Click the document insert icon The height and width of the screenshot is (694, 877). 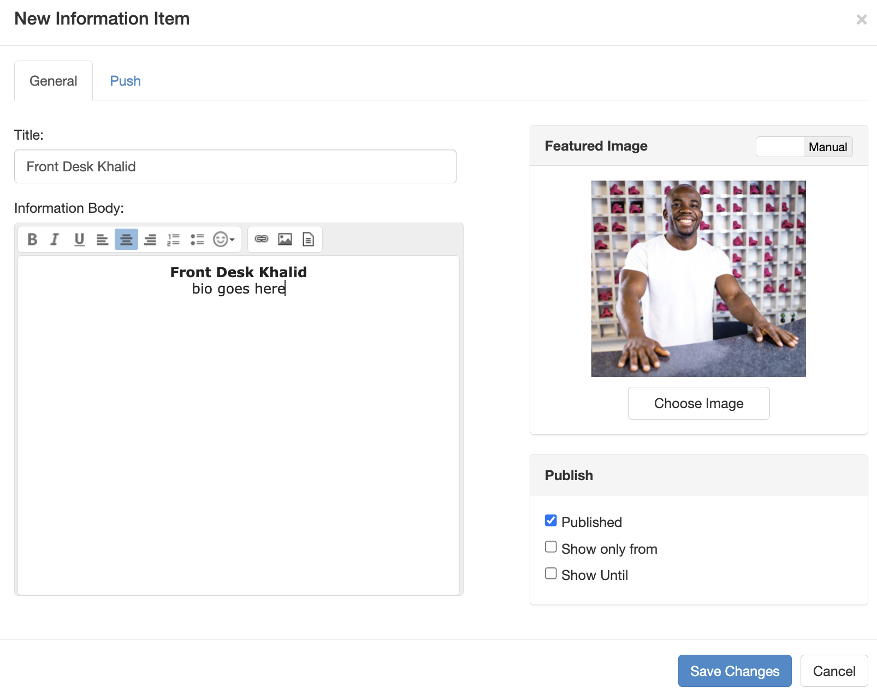point(308,239)
